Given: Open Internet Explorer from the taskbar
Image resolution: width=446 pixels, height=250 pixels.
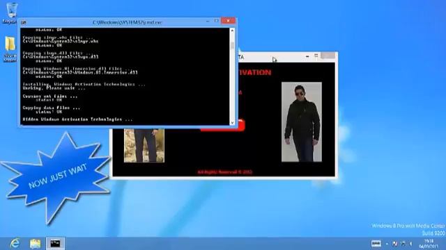Looking at the screenshot, I should (15, 244).
